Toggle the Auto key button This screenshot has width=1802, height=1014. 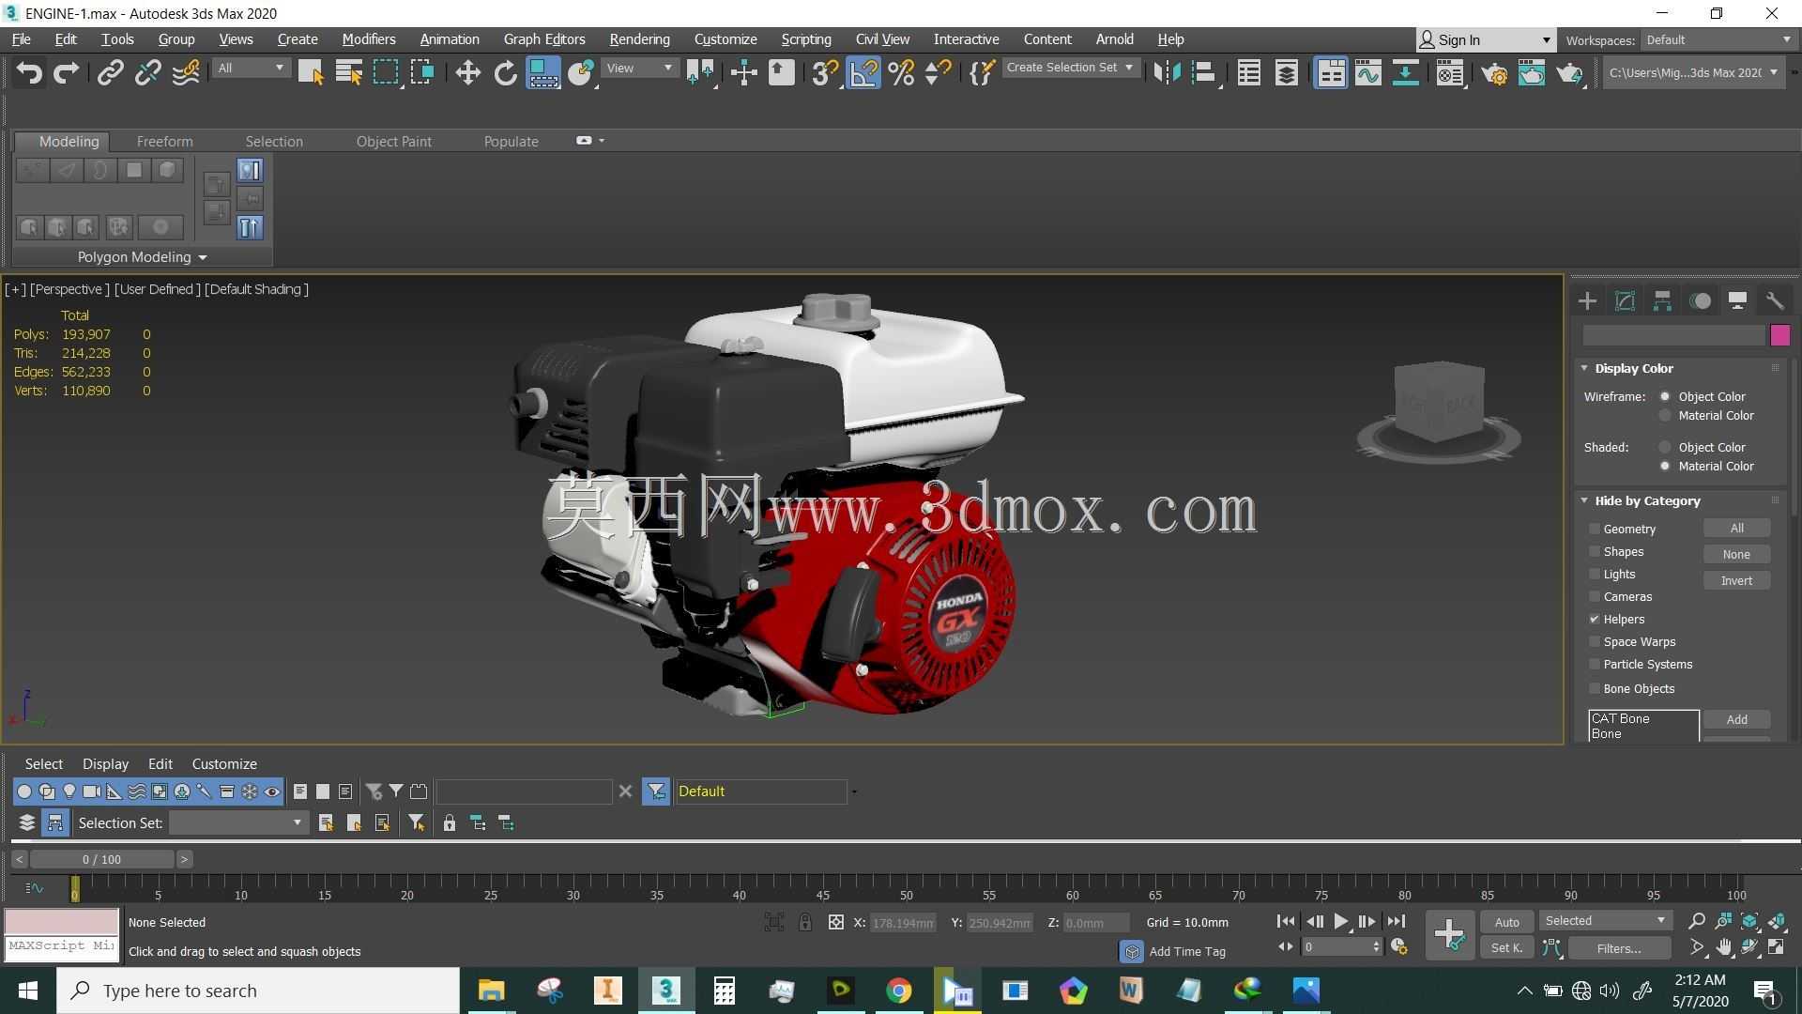1506,922
